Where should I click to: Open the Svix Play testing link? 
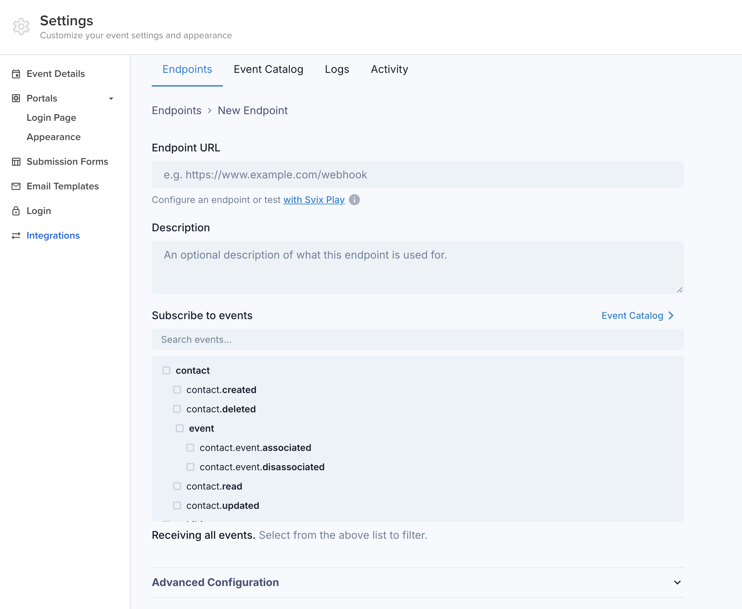314,200
